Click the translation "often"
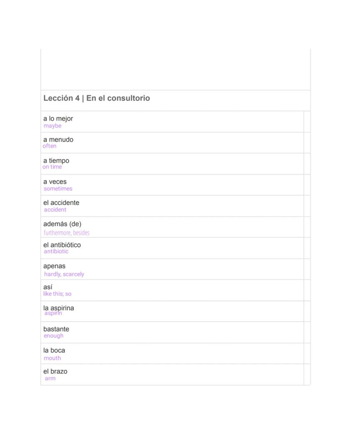344x445 pixels. point(49,146)
